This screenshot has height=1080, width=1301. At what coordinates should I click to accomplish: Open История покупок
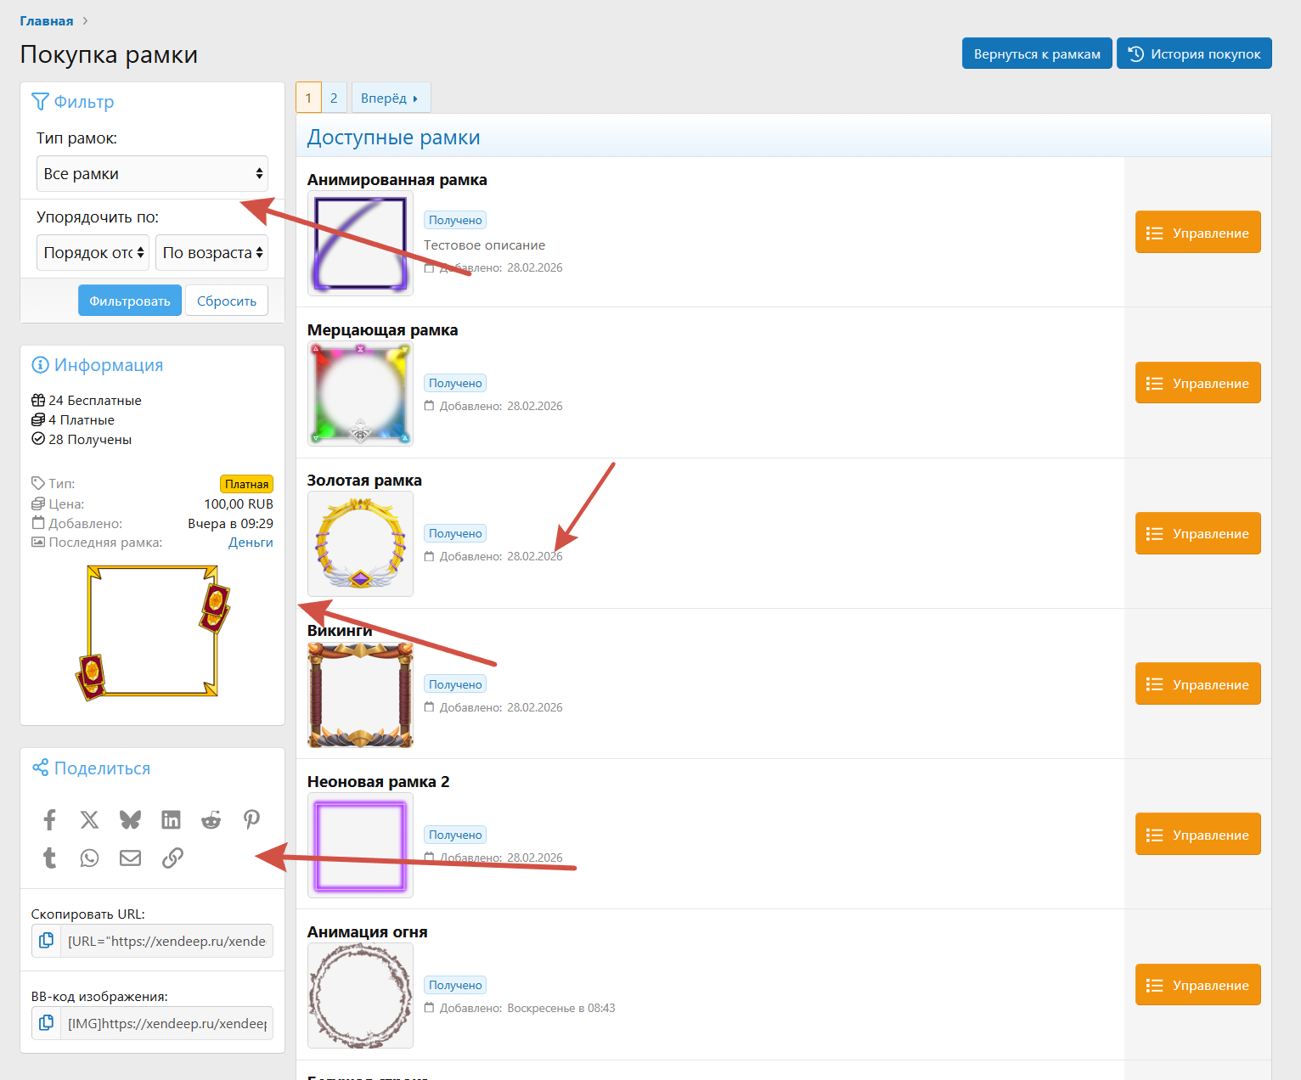pyautogui.click(x=1194, y=53)
